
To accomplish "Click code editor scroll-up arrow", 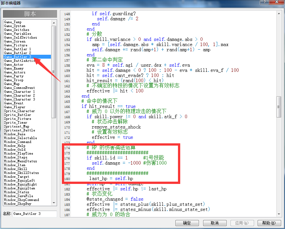I will [279, 14].
